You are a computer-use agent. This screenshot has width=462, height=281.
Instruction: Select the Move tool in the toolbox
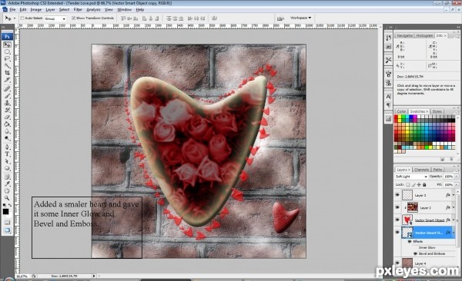[7, 45]
